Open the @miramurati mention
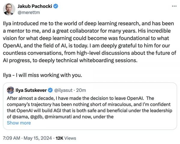Viewport: 180px width, 144px height. point(57,117)
